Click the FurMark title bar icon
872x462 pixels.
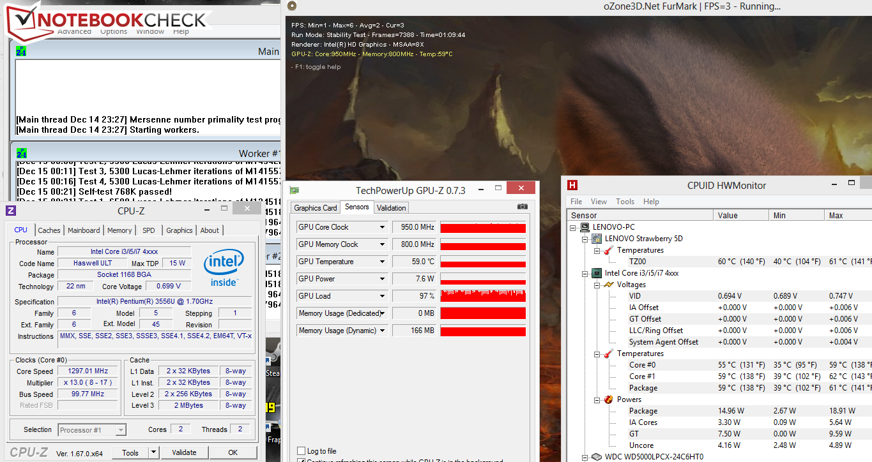292,6
